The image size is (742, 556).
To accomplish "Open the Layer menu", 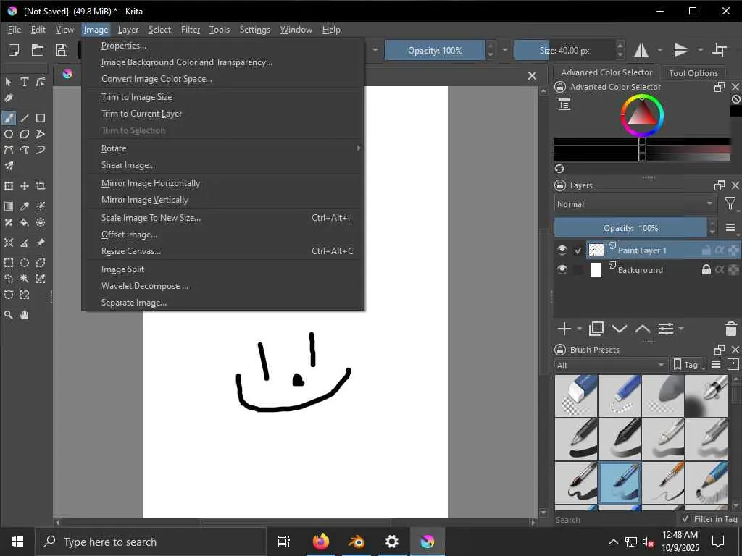I will point(128,30).
